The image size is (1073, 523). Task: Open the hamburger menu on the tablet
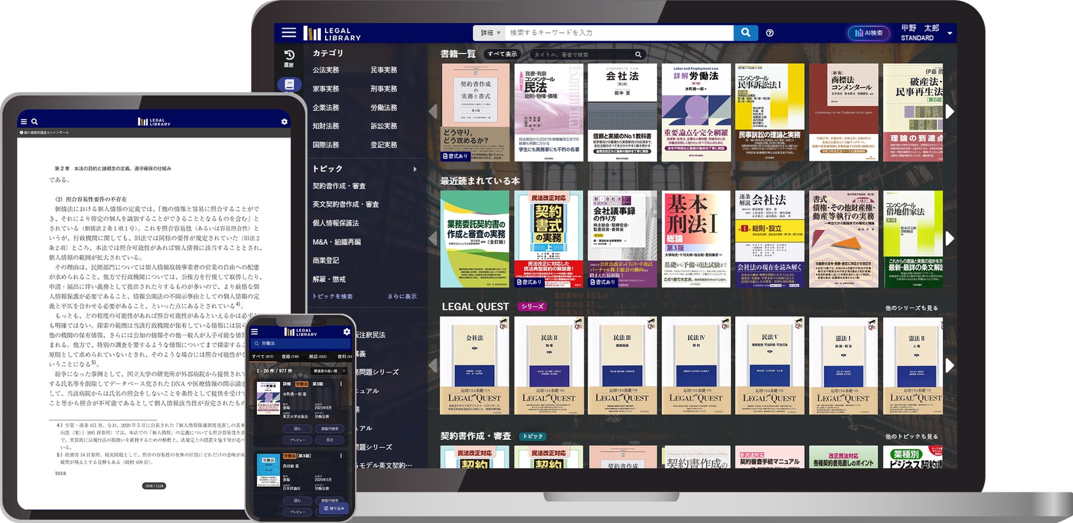pyautogui.click(x=24, y=122)
